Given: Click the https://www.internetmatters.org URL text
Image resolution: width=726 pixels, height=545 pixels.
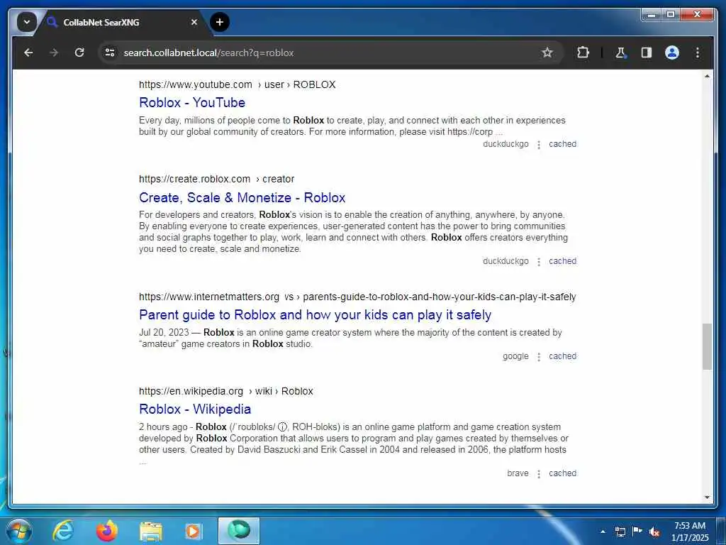Looking at the screenshot, I should 209,297.
